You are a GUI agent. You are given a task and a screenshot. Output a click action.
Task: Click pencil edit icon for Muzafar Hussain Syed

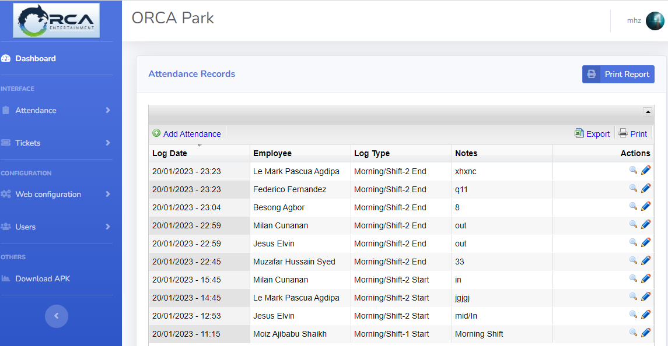coord(646,261)
